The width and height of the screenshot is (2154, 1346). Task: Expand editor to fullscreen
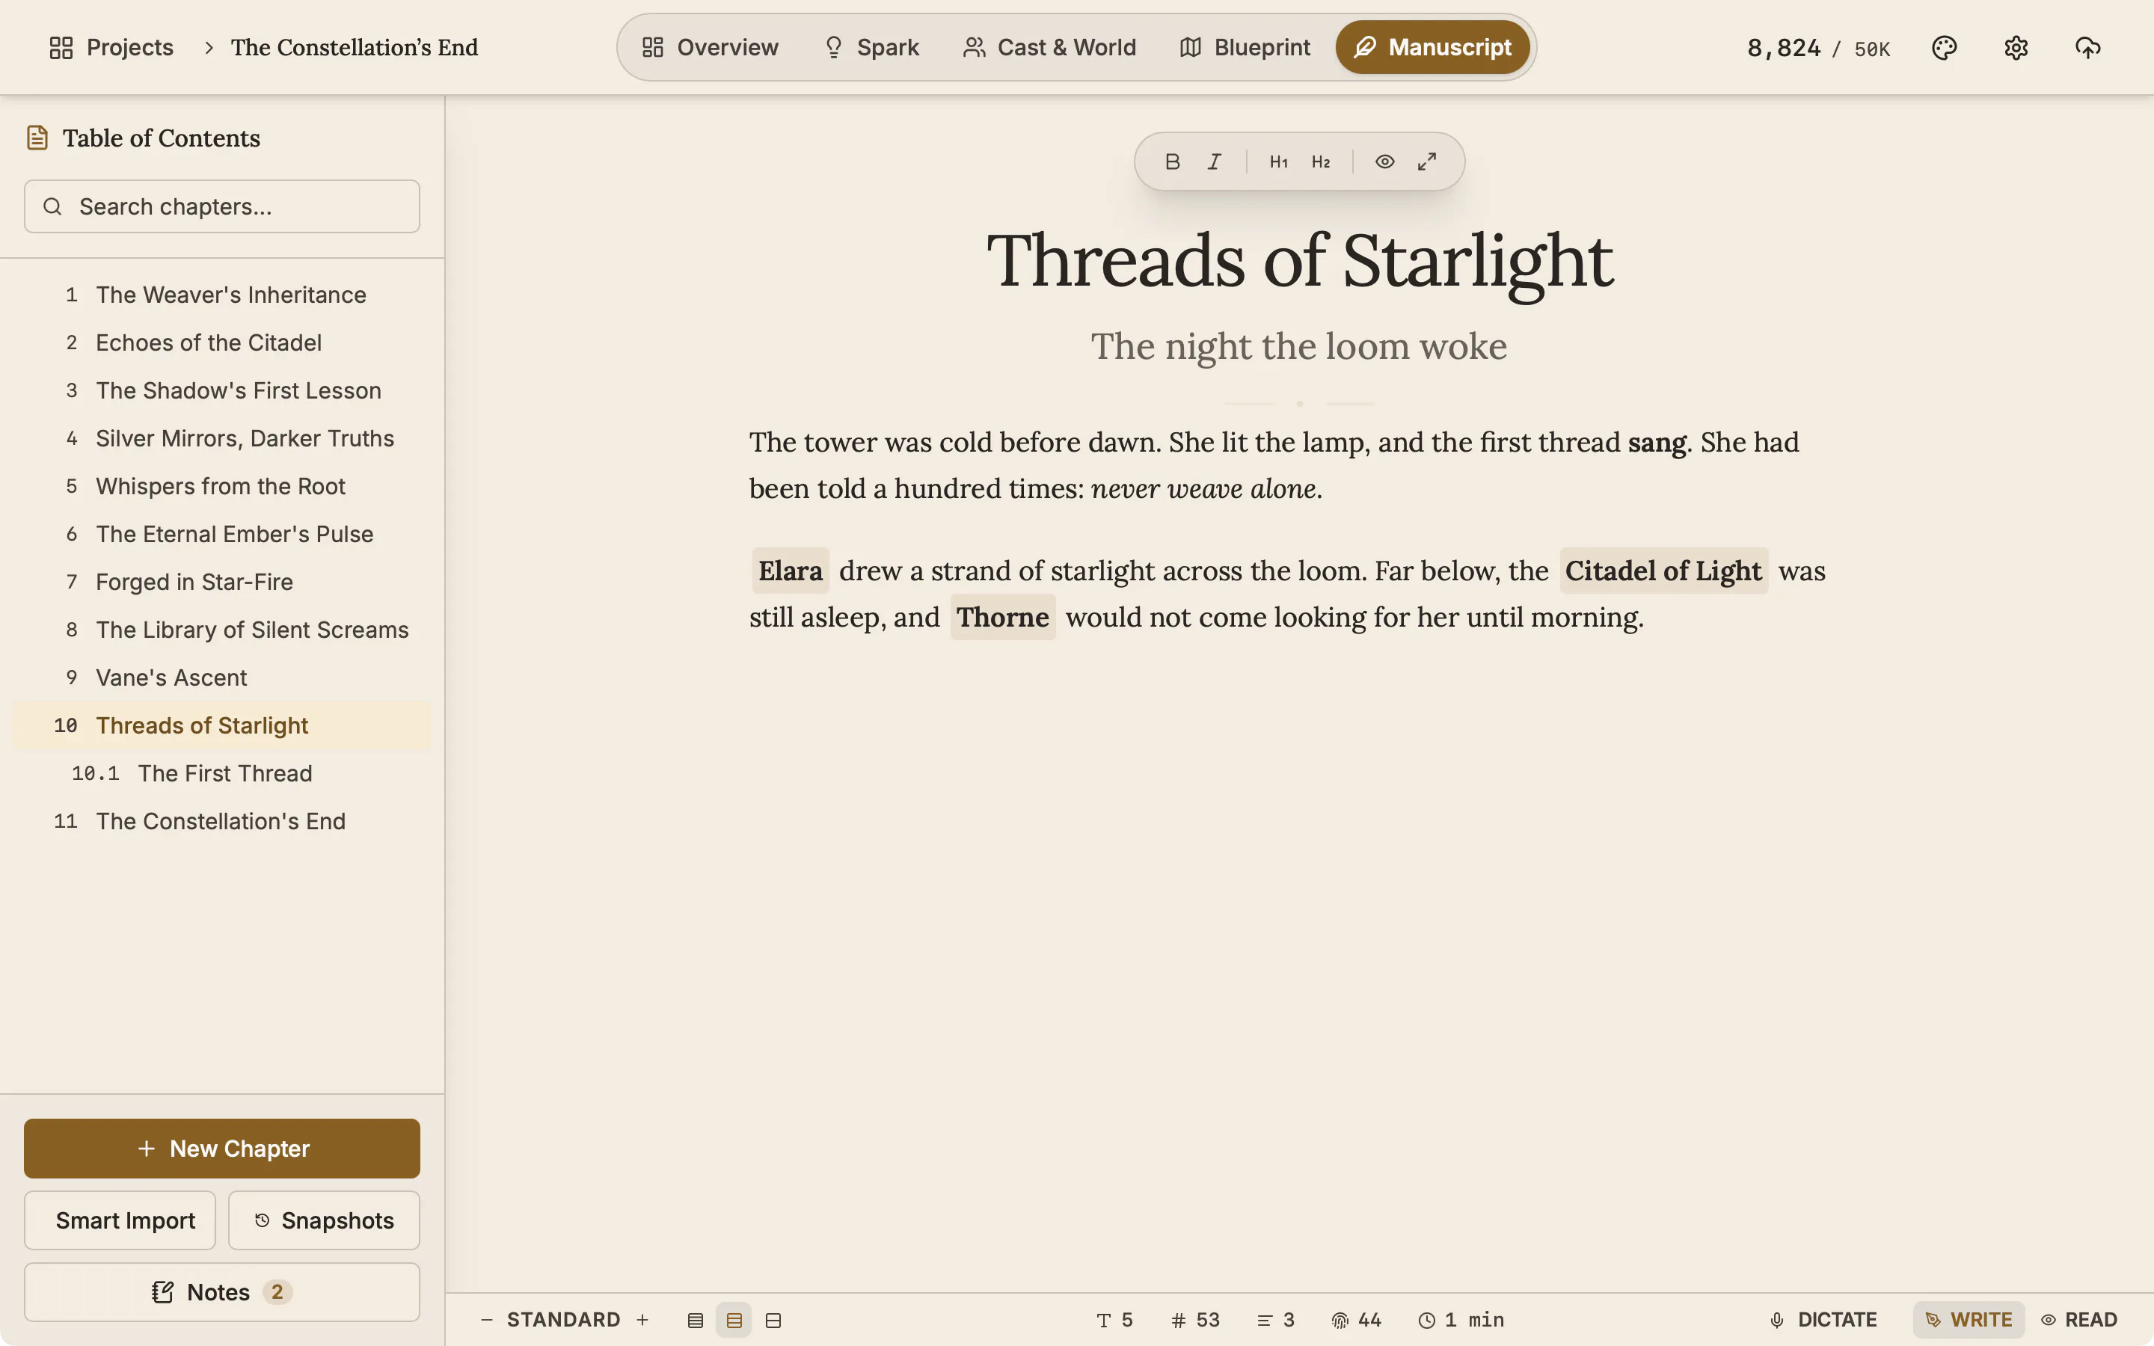coord(1427,161)
